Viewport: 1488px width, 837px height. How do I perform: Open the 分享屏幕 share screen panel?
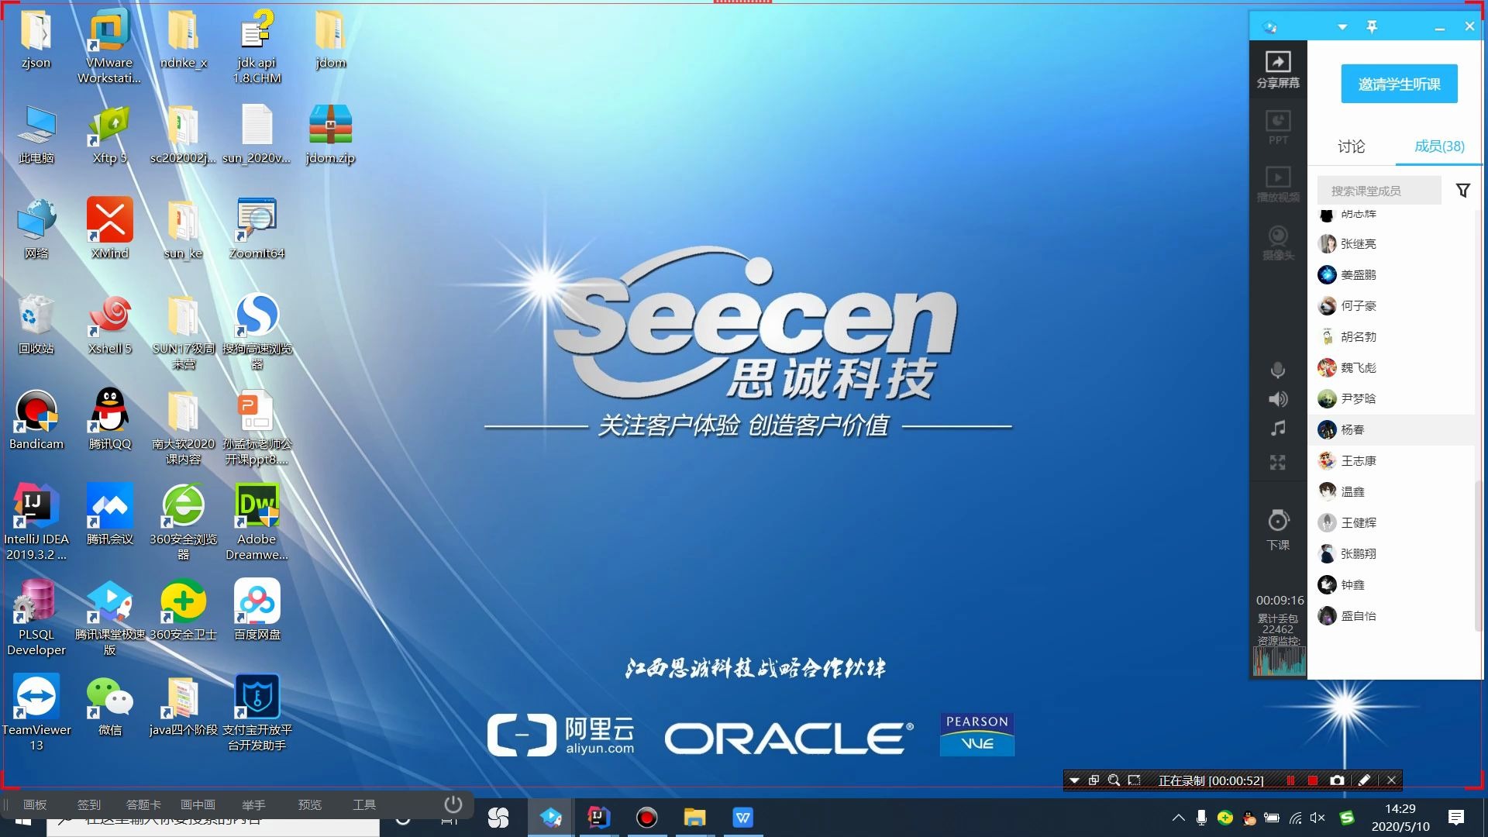[1278, 69]
